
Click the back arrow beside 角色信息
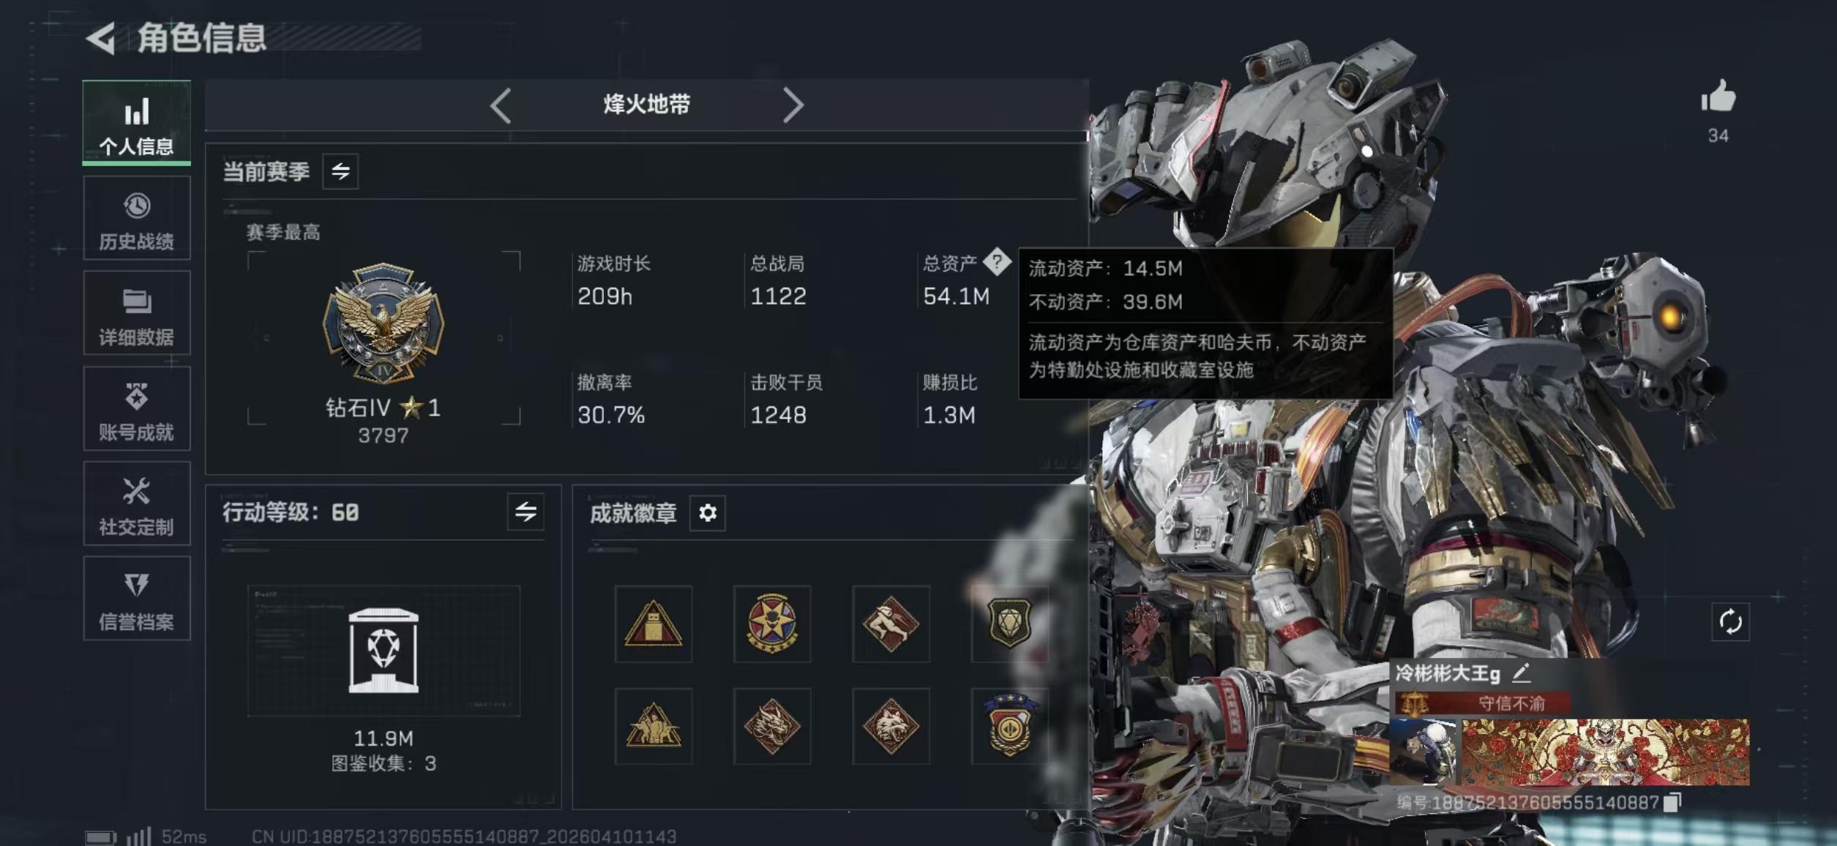101,38
